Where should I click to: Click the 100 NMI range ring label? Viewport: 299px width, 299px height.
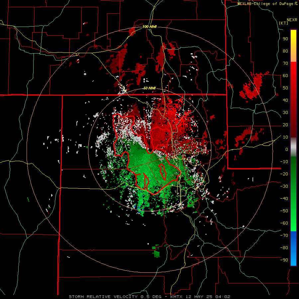(x=149, y=27)
